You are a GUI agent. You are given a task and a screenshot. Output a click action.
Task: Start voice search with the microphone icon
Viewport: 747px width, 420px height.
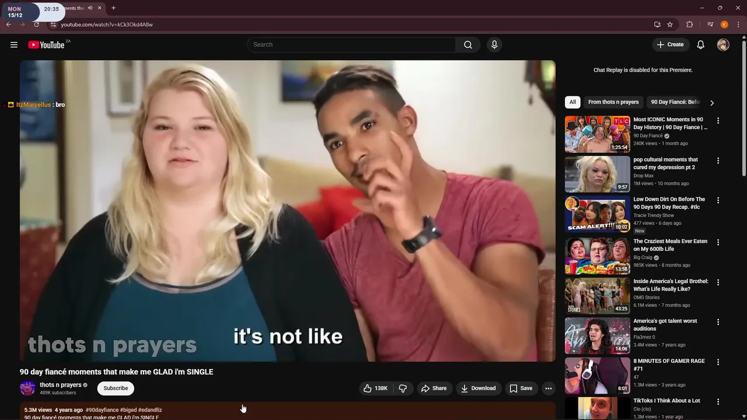494,45
